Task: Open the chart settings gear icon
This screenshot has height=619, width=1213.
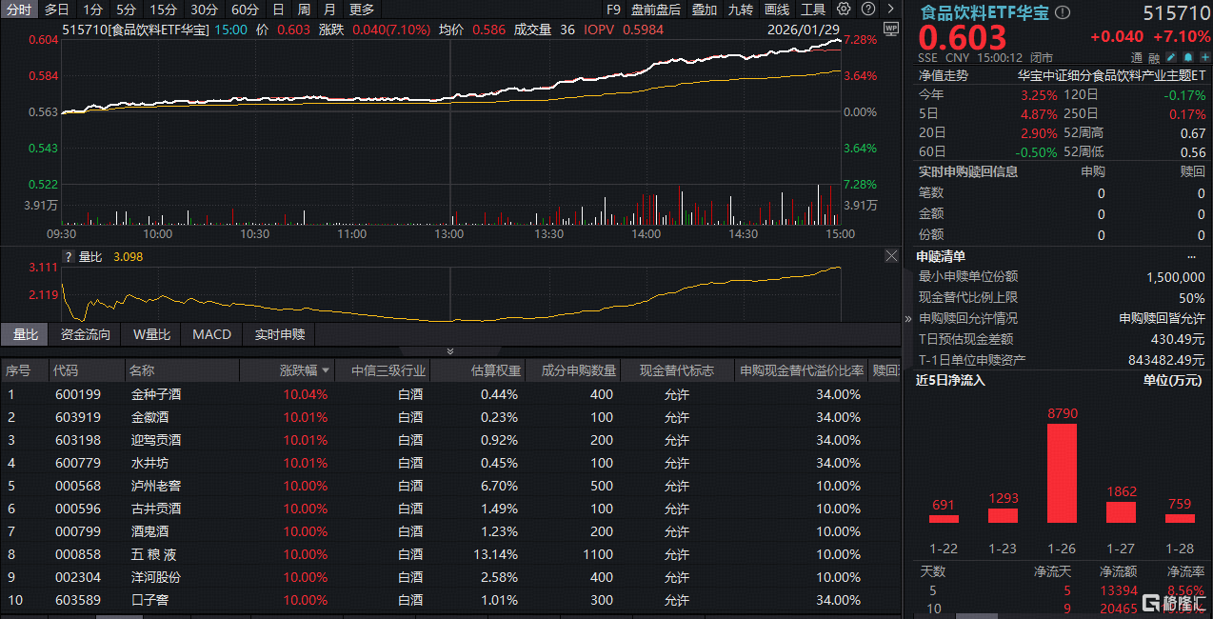Action: pos(845,10)
